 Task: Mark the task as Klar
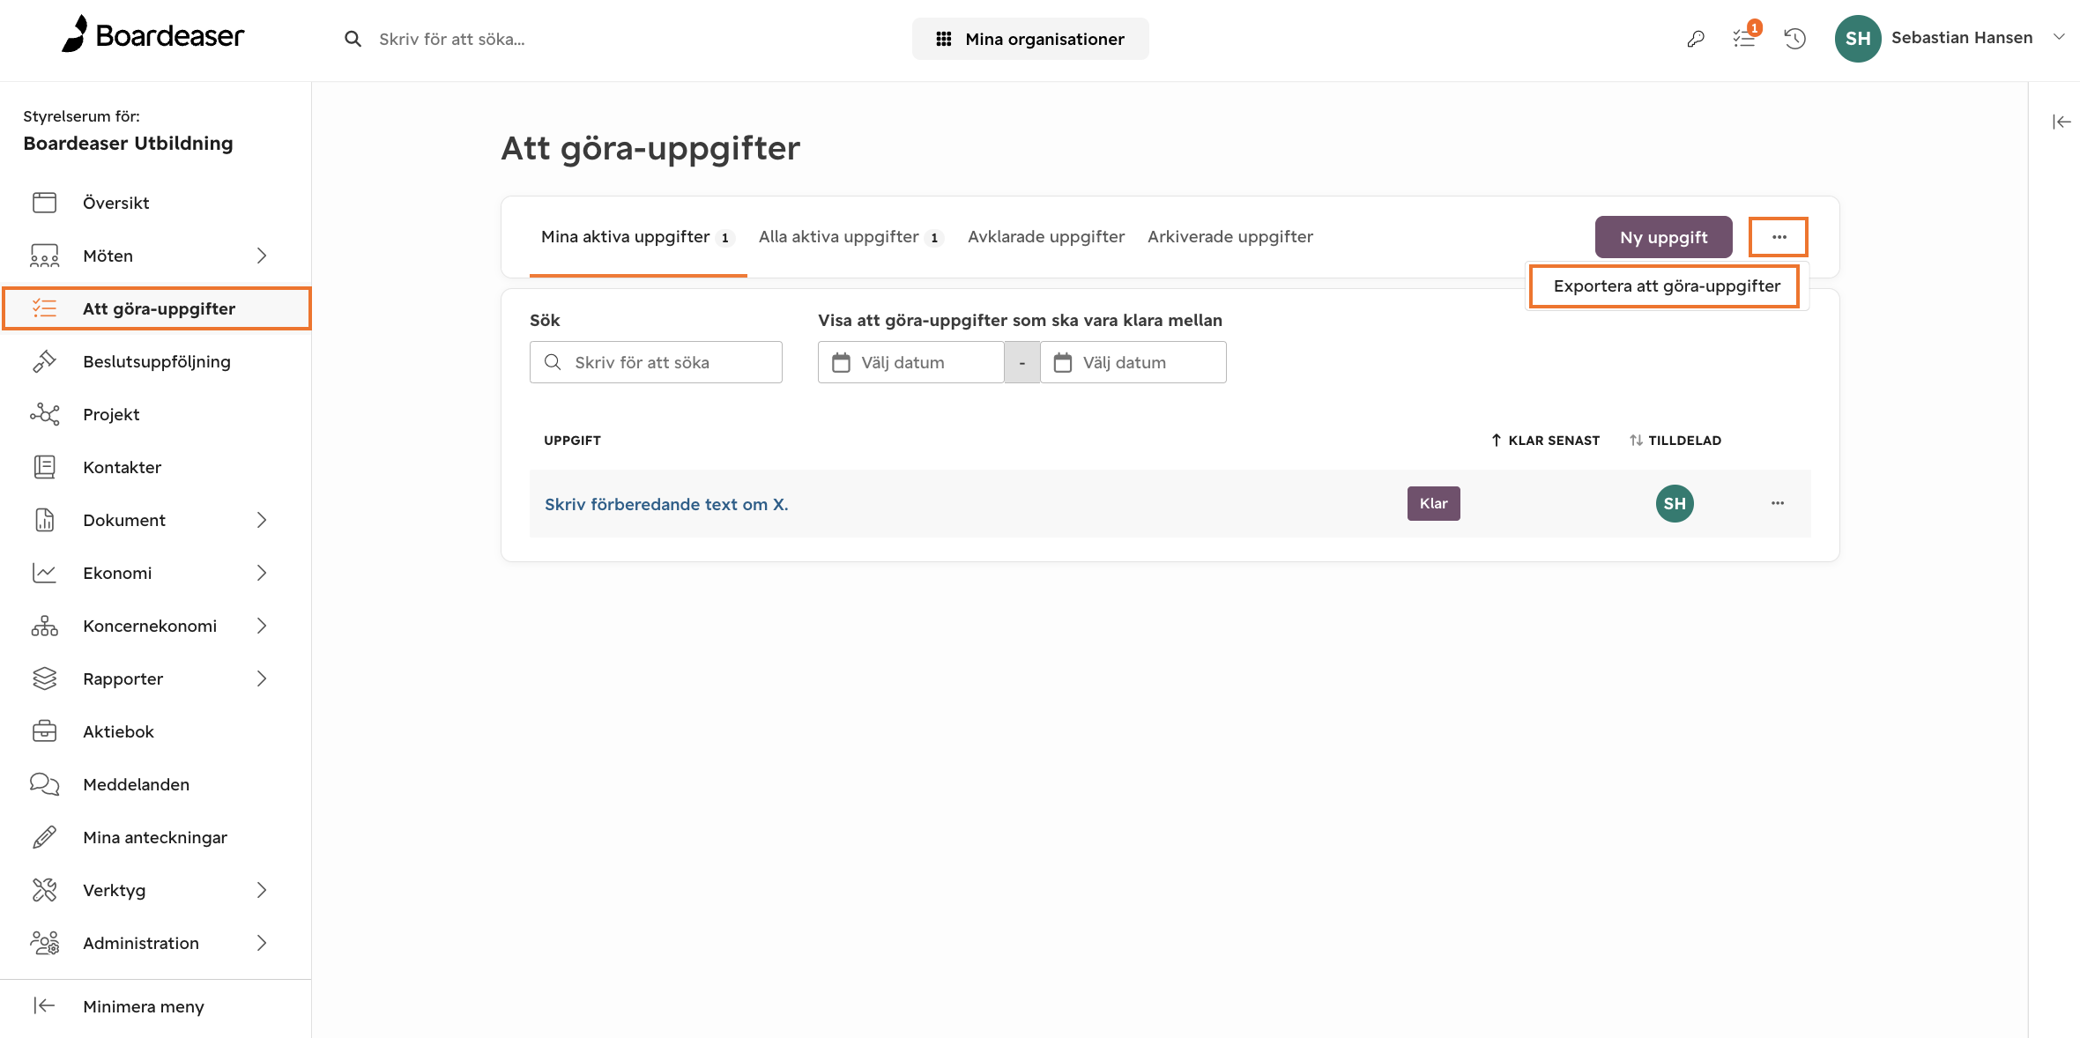click(1433, 503)
